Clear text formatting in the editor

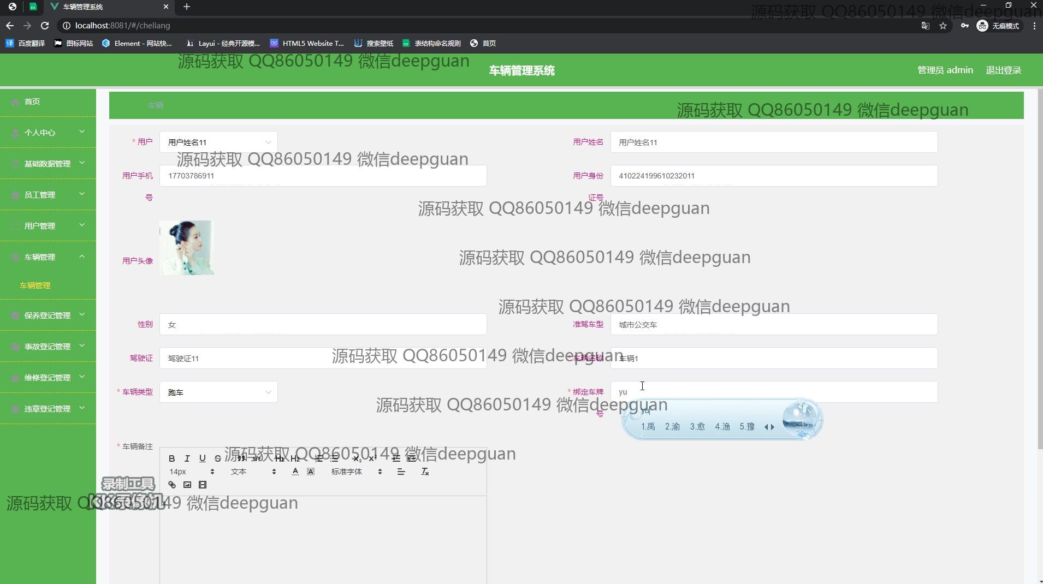[x=425, y=472]
